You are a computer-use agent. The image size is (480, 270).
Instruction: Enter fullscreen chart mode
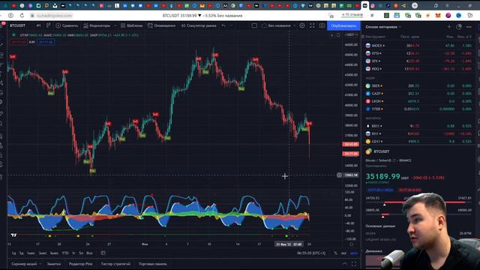pyautogui.click(x=312, y=25)
